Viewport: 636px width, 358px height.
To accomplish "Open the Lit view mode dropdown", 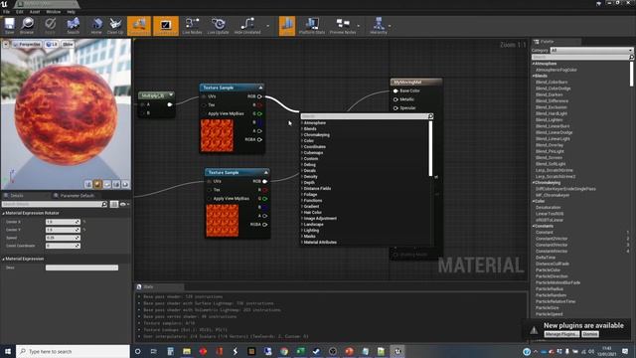I will (52, 44).
